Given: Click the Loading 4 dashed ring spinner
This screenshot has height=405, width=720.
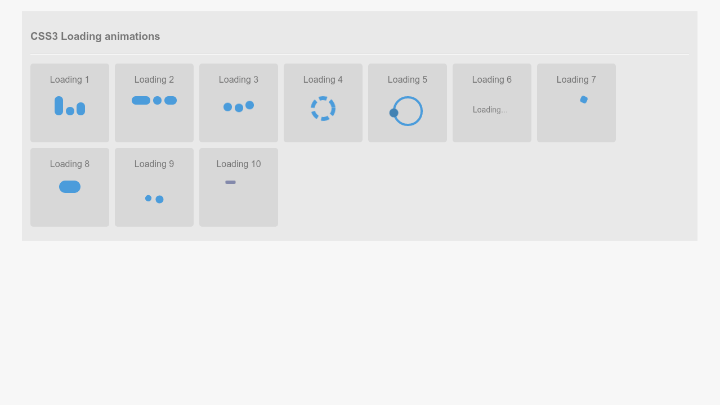Looking at the screenshot, I should point(323,109).
